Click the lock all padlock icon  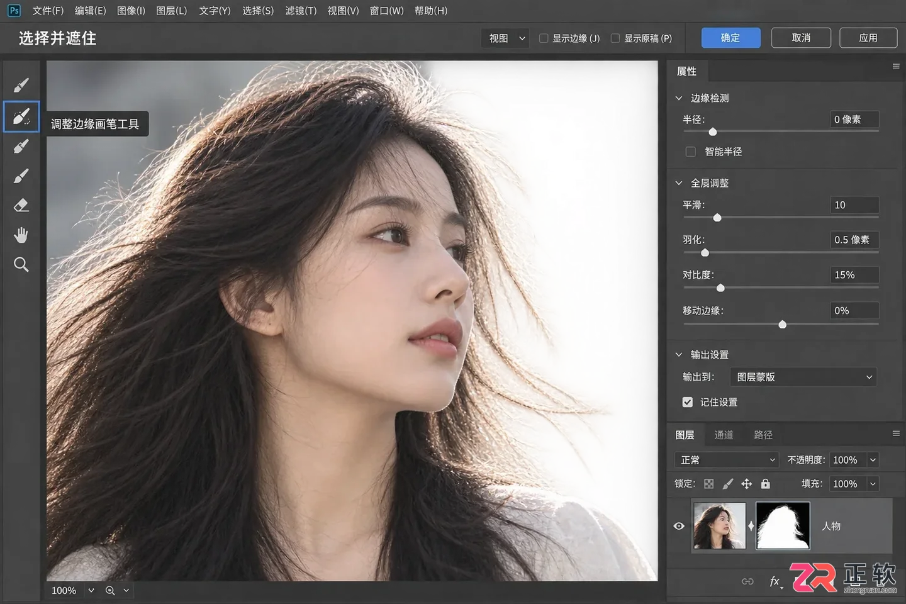click(766, 484)
